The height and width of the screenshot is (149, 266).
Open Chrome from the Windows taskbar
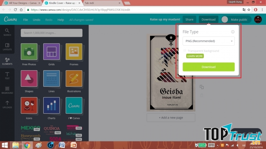pyautogui.click(x=27, y=145)
